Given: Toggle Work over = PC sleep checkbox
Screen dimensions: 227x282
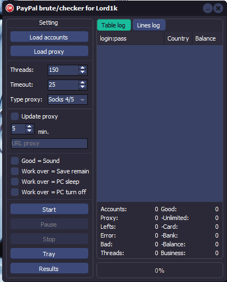Looking at the screenshot, I should point(15,182).
